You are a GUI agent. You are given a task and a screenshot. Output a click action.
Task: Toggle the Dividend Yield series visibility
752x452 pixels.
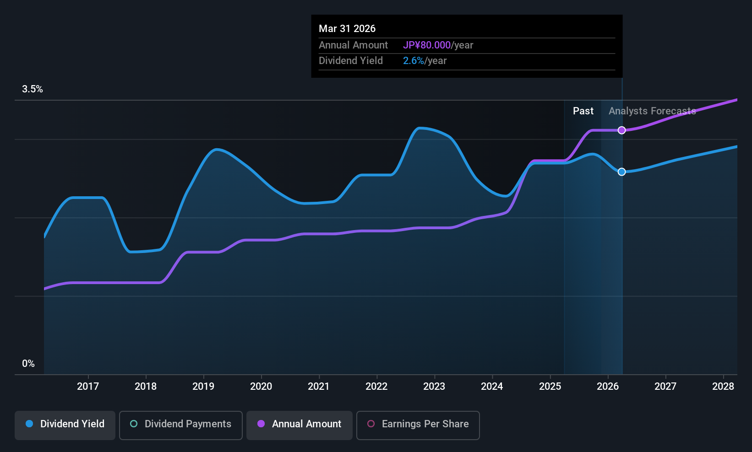(65, 424)
